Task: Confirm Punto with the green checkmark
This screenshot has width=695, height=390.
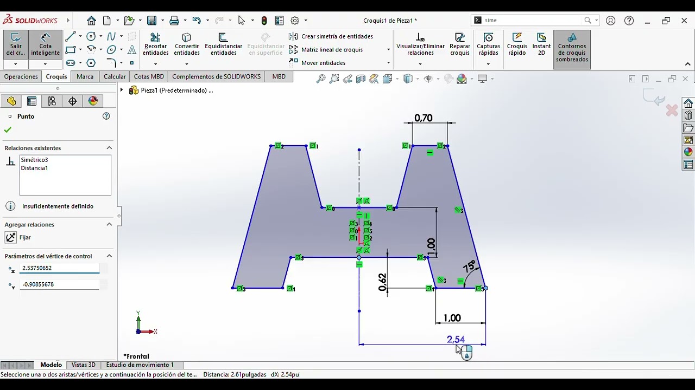Action: pyautogui.click(x=8, y=130)
